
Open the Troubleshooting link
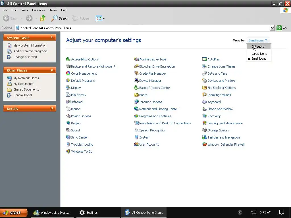pyautogui.click(x=82, y=144)
